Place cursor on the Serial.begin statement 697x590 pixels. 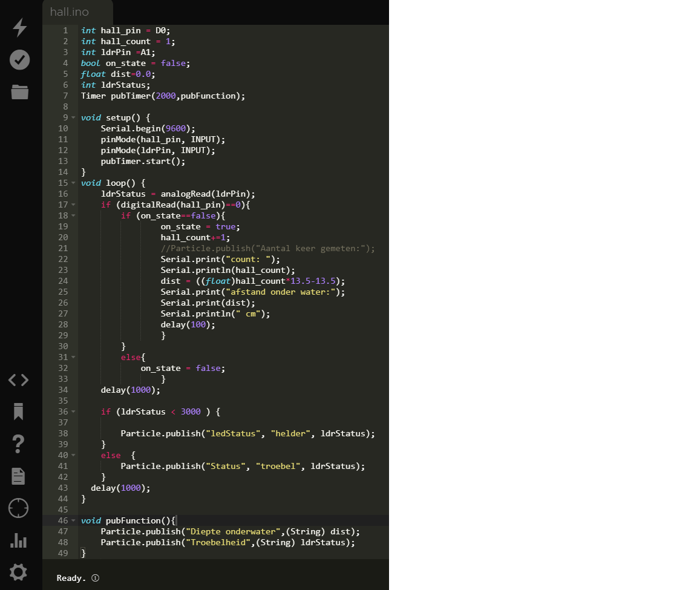coord(148,128)
